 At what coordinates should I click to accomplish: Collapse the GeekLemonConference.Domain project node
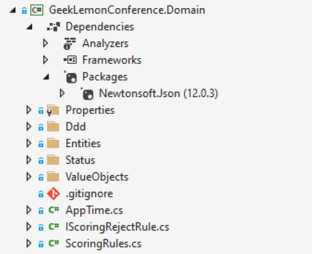coord(13,10)
